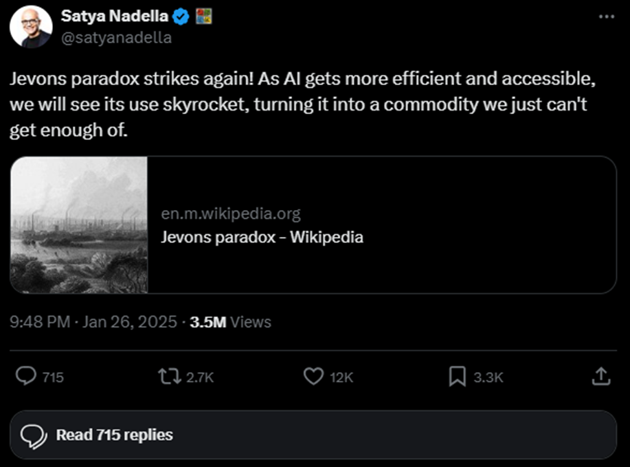630x467 pixels.
Task: Open the @satyanadella handle link
Action: (x=116, y=38)
